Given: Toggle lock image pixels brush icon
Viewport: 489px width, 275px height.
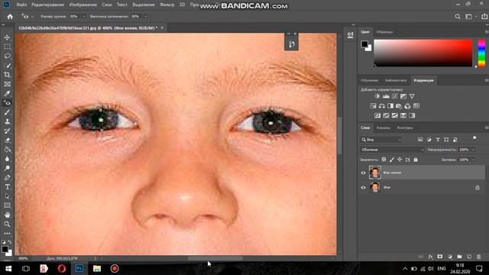Looking at the screenshot, I should [x=392, y=160].
